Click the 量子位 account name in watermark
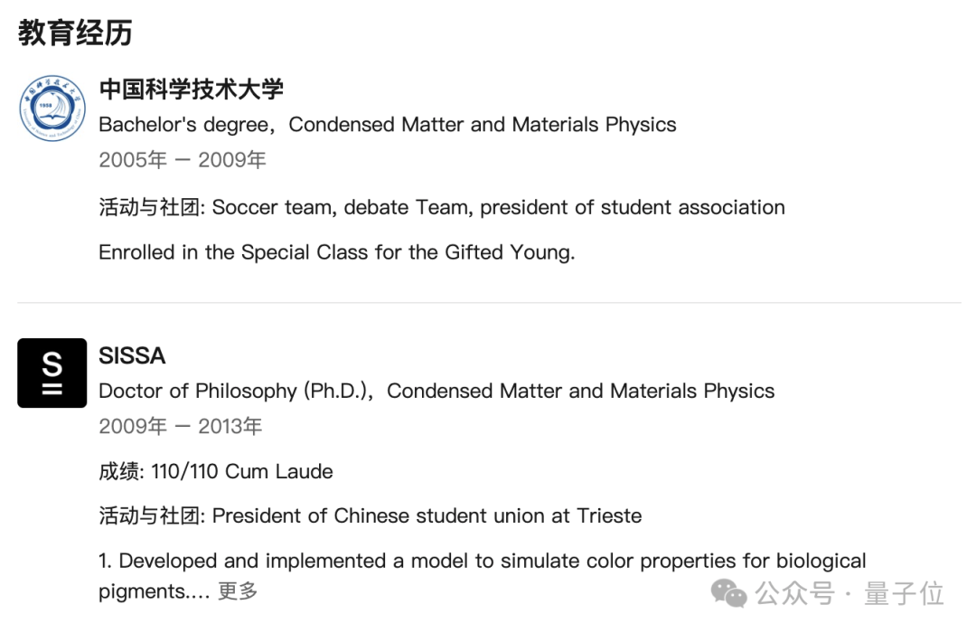Image resolution: width=976 pixels, height=633 pixels. pyautogui.click(x=904, y=593)
